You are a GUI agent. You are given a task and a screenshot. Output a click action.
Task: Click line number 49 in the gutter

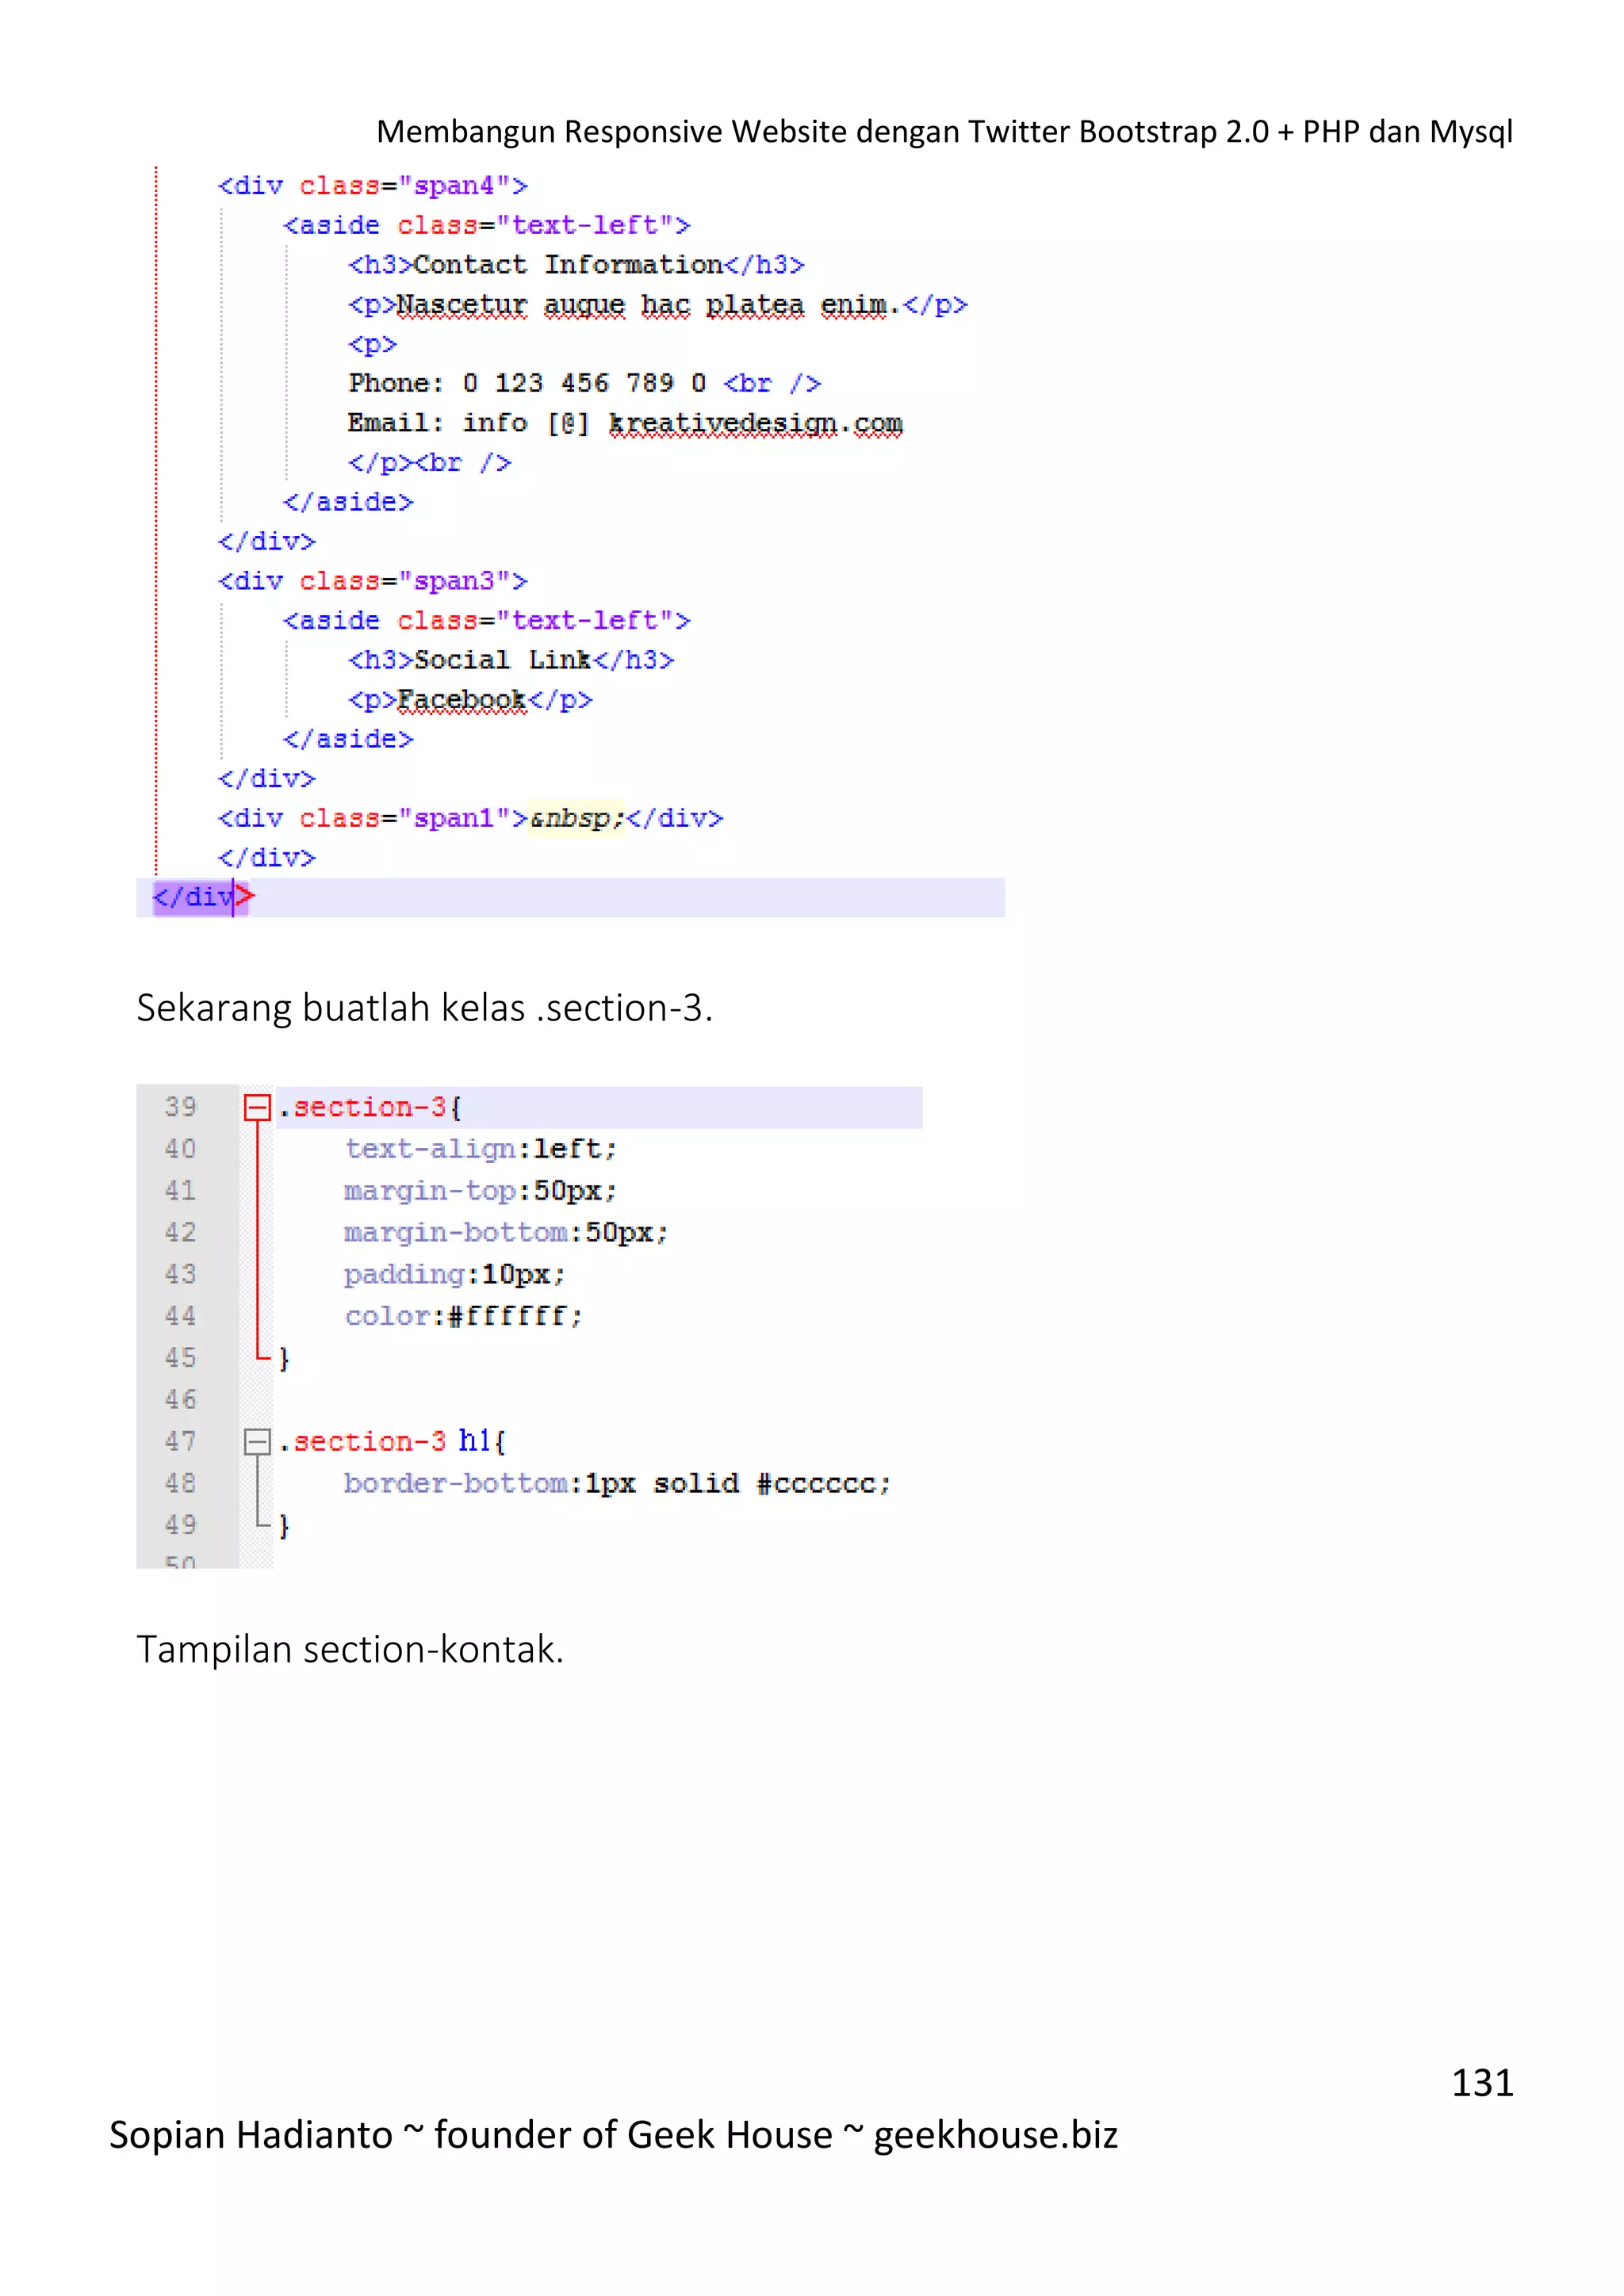(181, 1525)
